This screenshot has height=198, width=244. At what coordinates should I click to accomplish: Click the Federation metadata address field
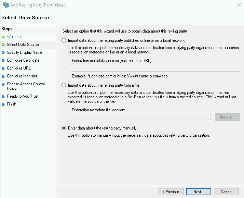point(155,68)
